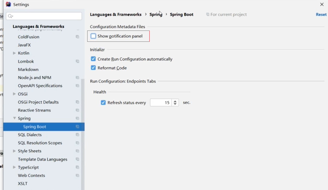Click the project-level icon beside TypeScript
The height and width of the screenshot is (190, 328).
click(77, 167)
